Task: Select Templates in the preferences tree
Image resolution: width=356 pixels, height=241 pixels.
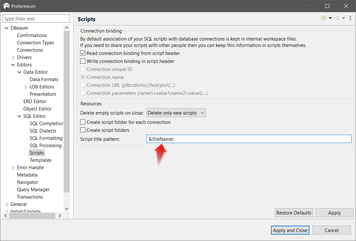Action: click(x=40, y=160)
